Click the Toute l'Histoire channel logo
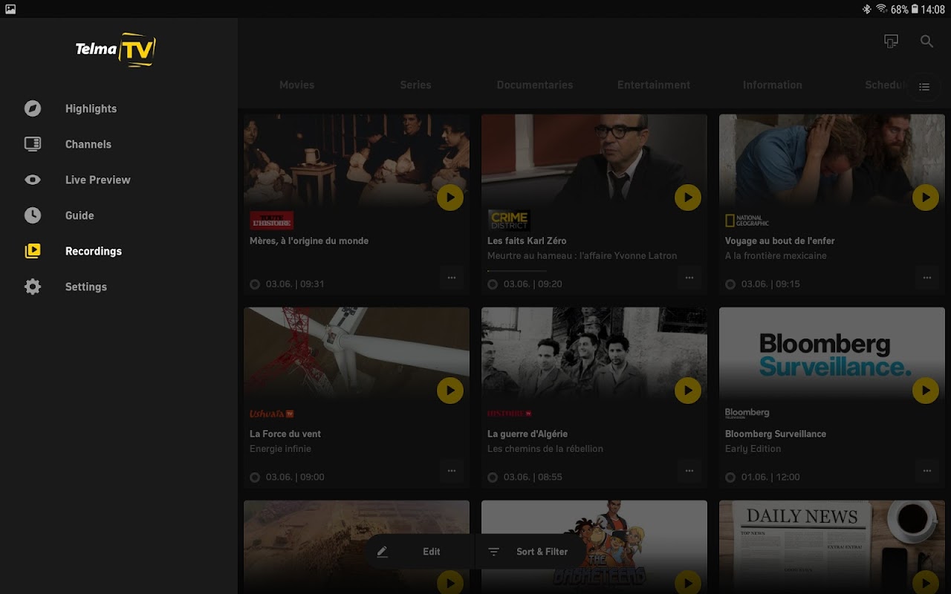Screen dimensions: 951x594 (x=271, y=221)
